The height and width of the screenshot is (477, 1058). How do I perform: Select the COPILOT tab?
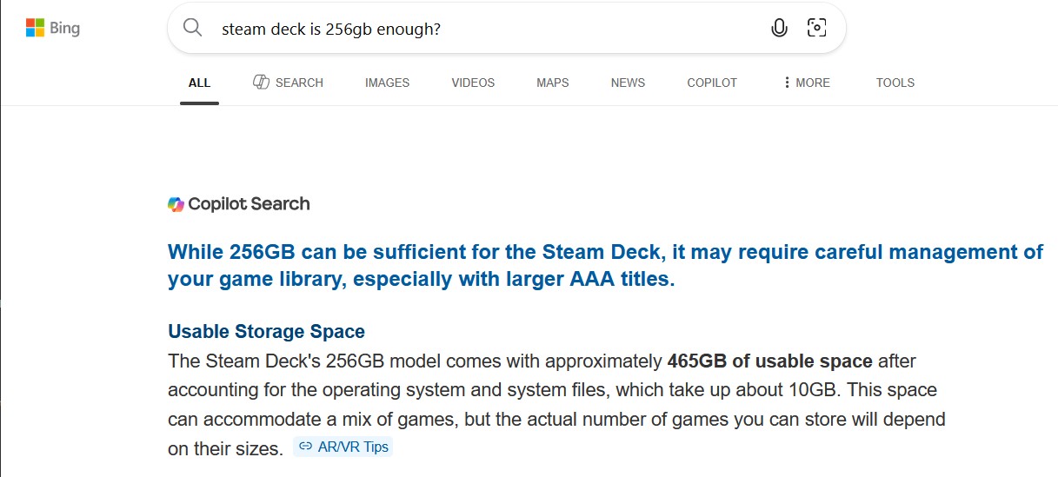point(711,83)
